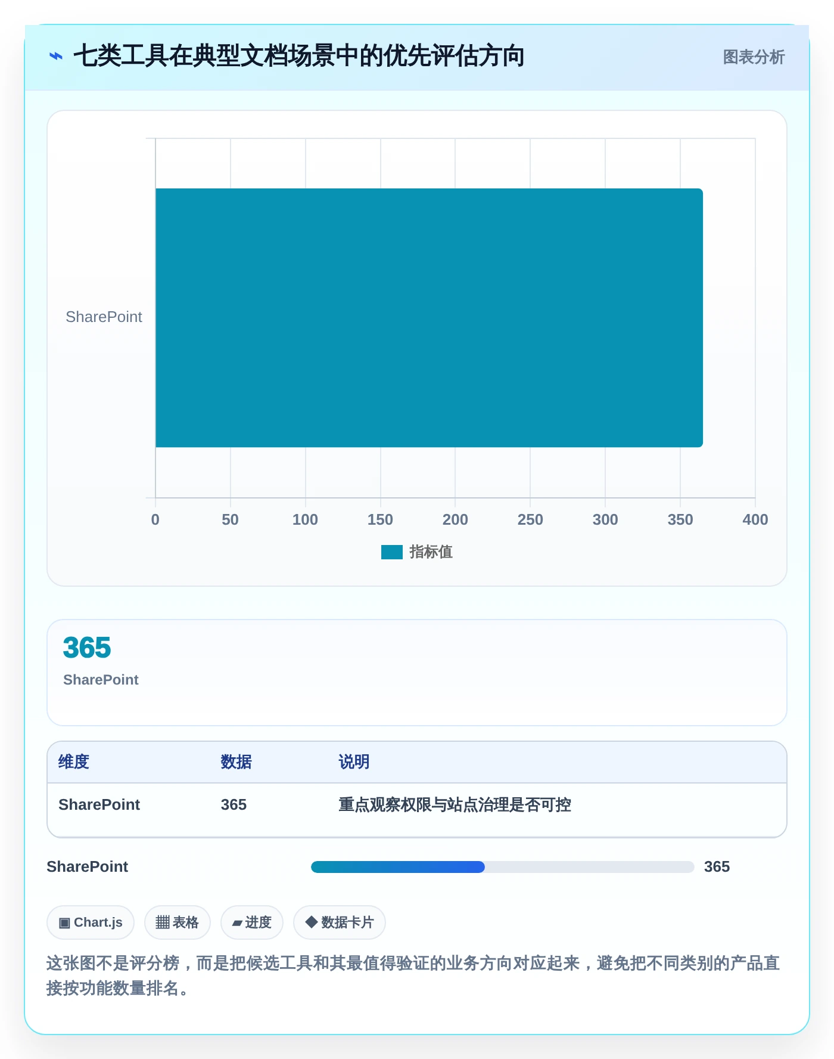Click the 图表分析 label in header

754,57
